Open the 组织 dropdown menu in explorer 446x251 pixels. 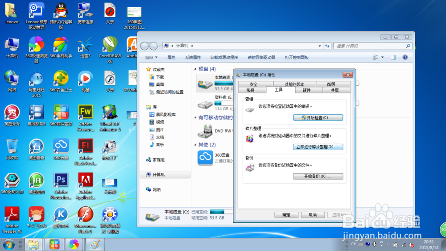(151, 57)
